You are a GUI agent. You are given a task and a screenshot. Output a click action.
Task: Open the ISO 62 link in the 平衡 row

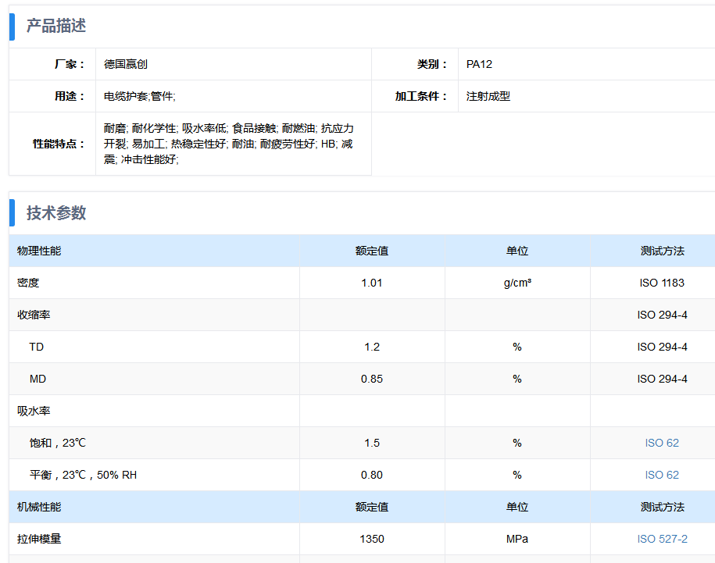tap(661, 475)
